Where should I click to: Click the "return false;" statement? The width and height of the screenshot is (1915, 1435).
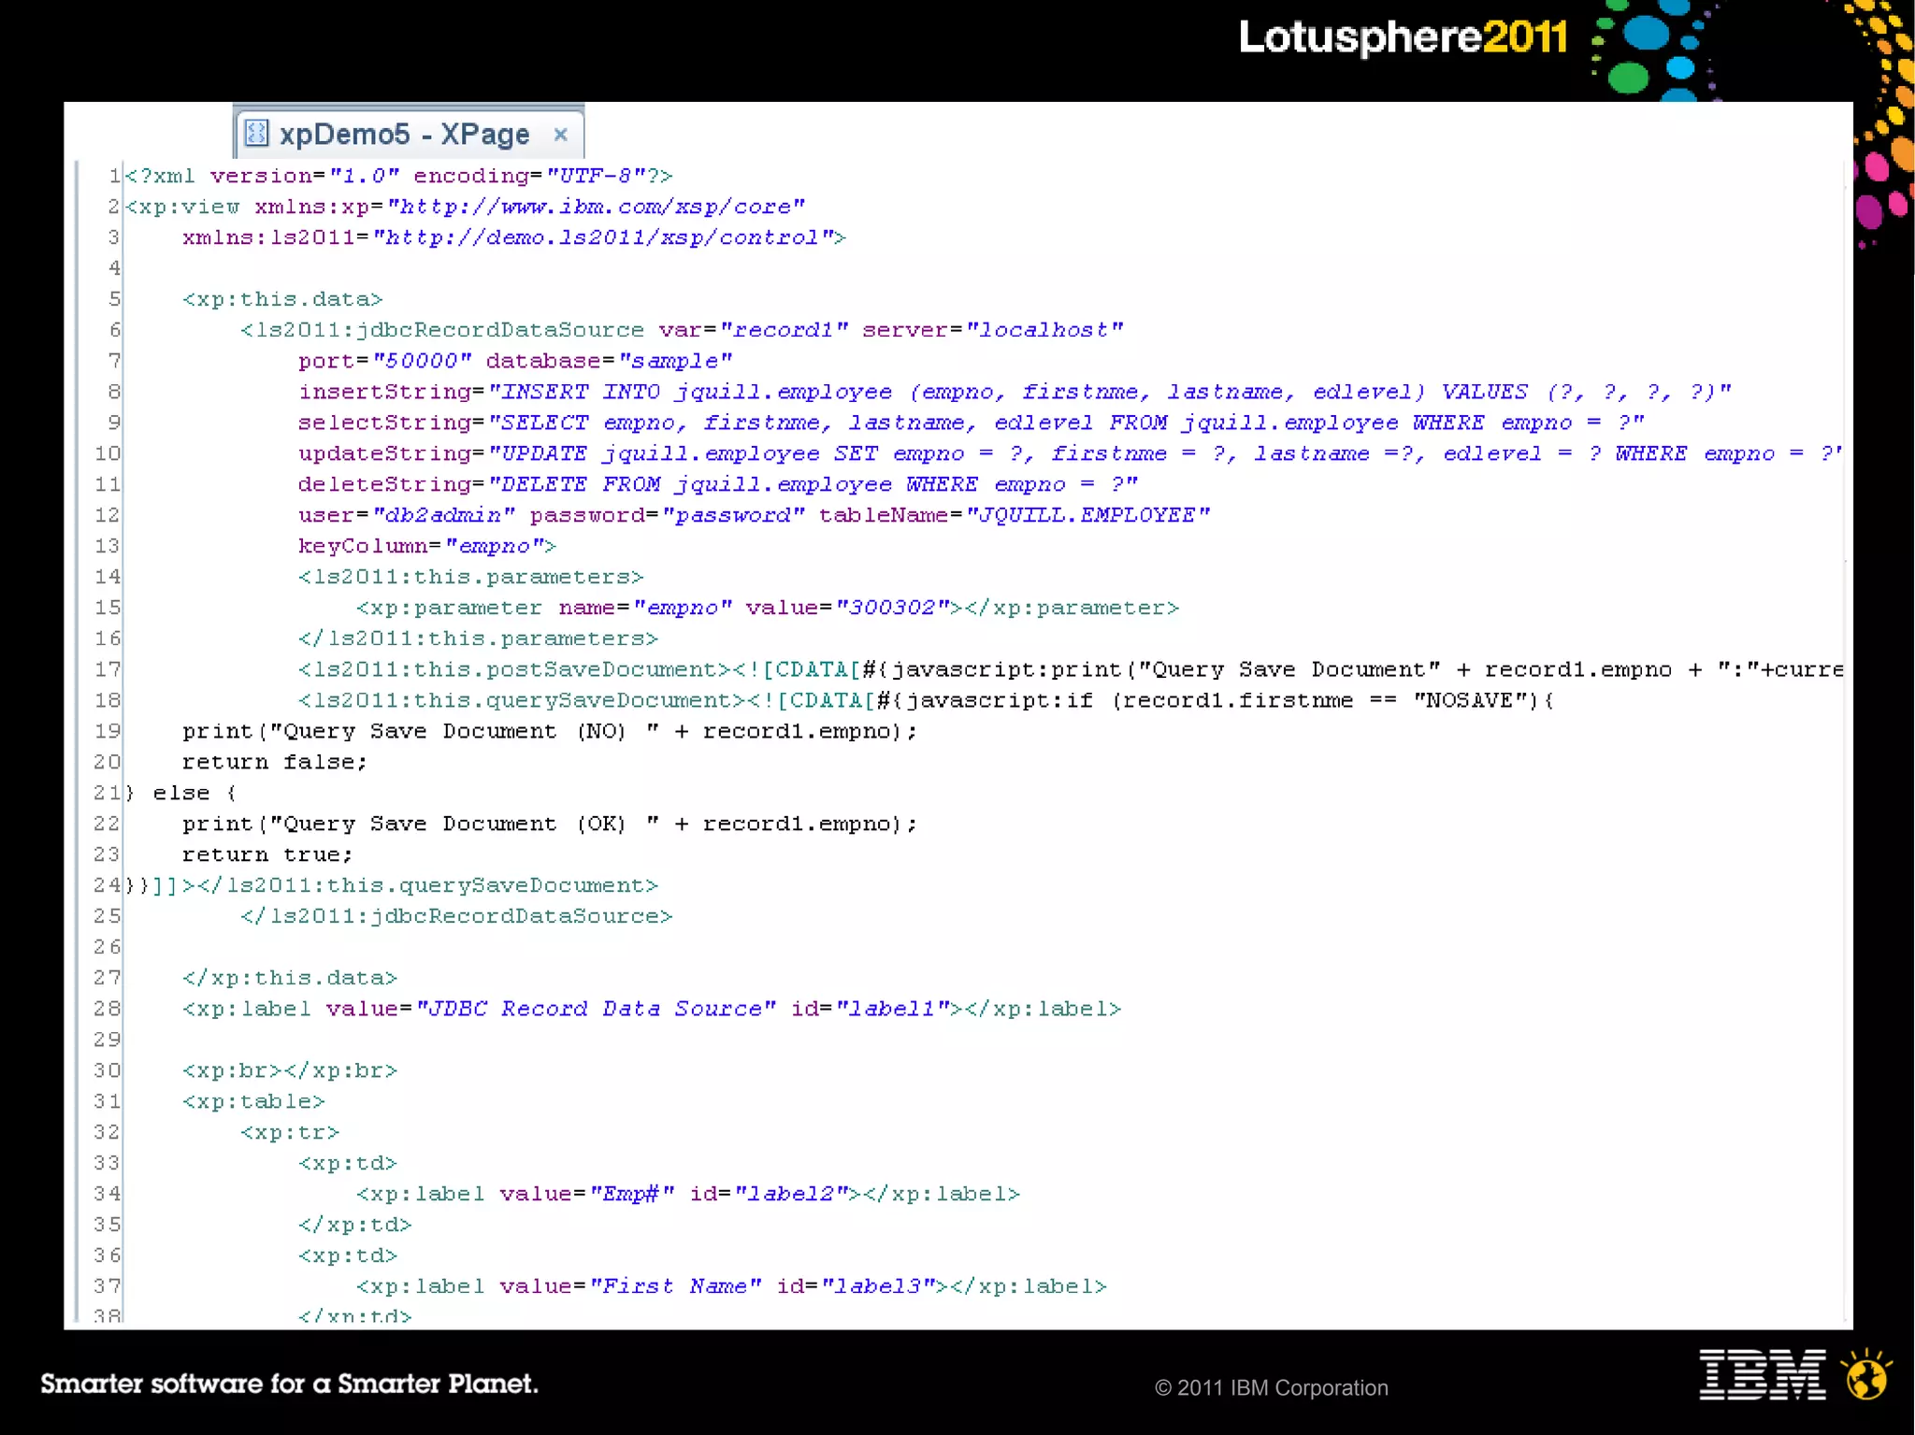tap(274, 762)
